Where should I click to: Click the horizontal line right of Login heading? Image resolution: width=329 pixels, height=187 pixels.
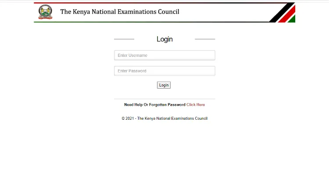[205, 39]
